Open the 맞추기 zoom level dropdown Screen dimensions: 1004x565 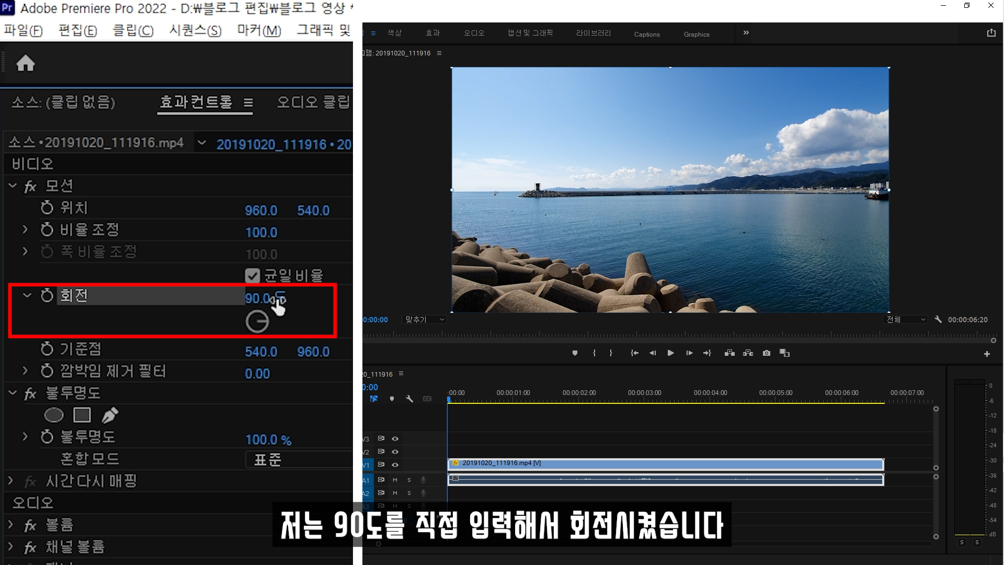point(424,320)
